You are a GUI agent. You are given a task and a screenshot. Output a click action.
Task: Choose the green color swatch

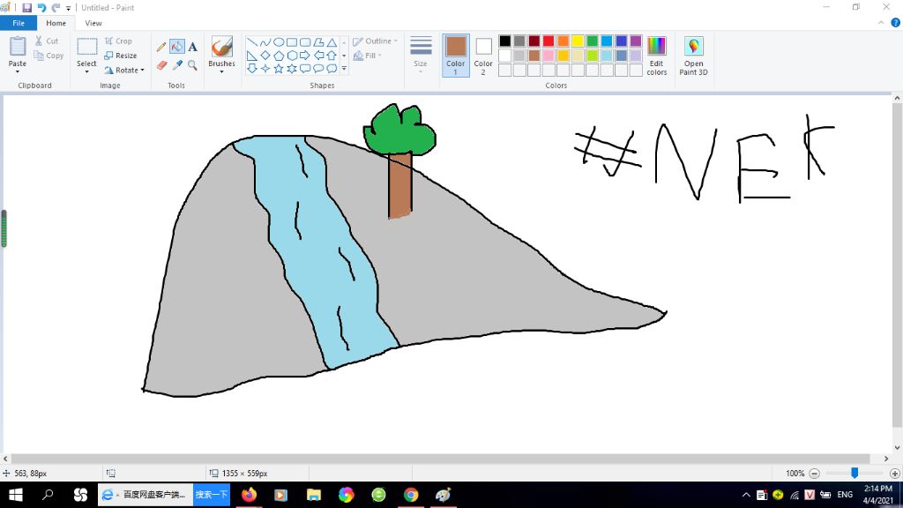coord(592,41)
